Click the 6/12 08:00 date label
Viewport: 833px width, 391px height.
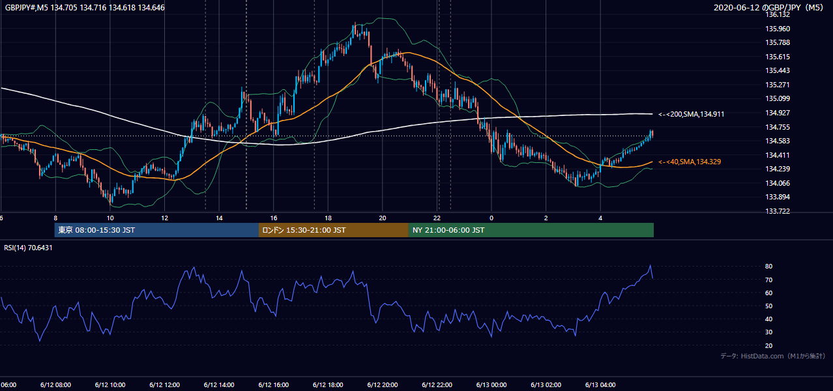[55, 384]
